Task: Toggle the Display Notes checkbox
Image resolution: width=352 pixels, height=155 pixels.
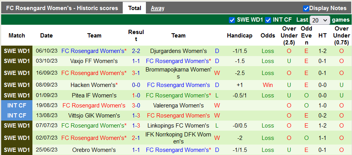Action: [306, 8]
